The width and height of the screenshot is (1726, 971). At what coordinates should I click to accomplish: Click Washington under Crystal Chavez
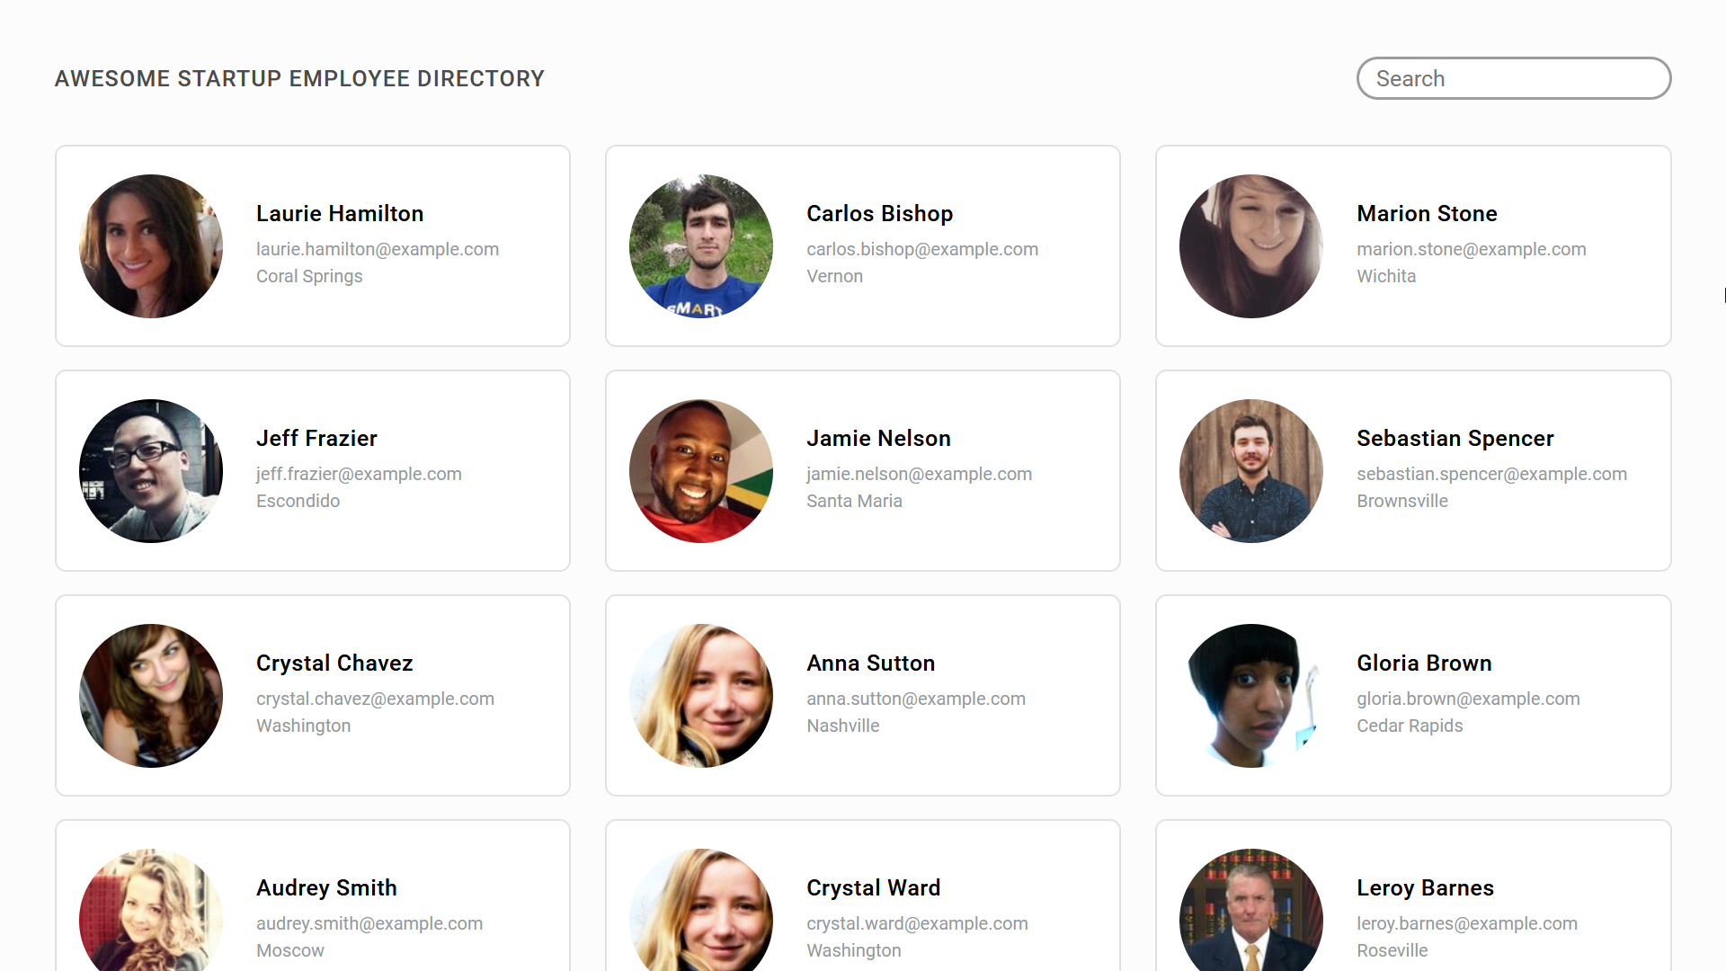[x=303, y=726]
